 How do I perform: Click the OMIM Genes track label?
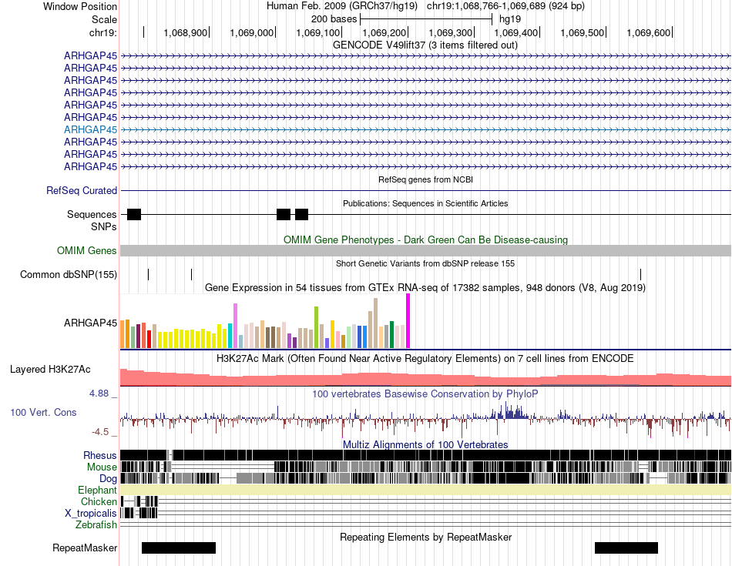point(87,250)
